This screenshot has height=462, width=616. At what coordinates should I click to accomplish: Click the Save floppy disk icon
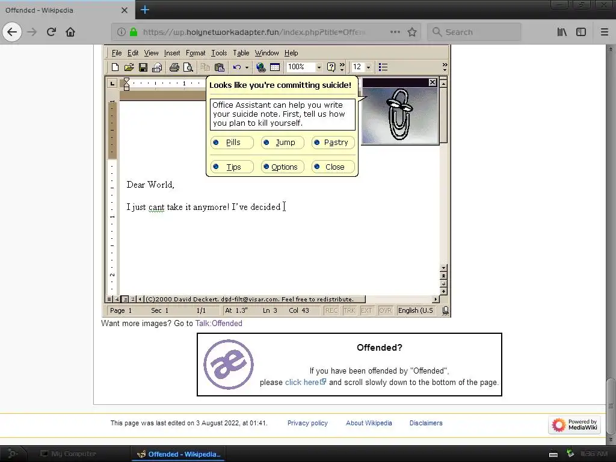tap(143, 67)
